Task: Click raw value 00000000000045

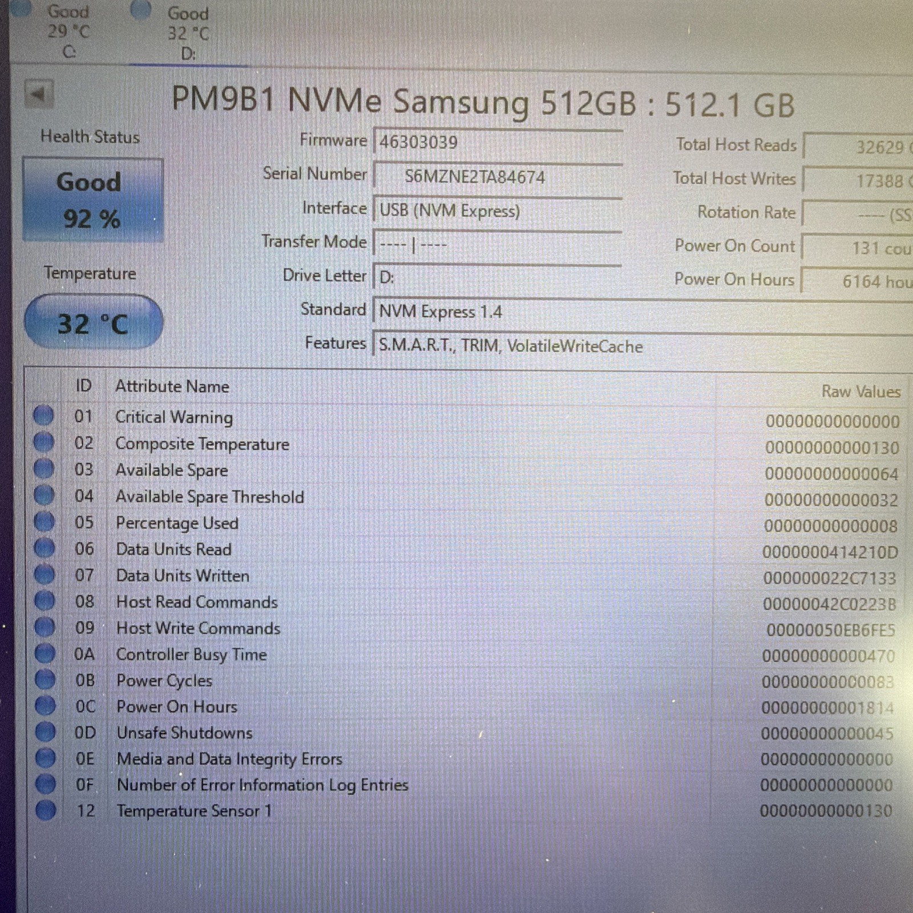Action: (827, 734)
